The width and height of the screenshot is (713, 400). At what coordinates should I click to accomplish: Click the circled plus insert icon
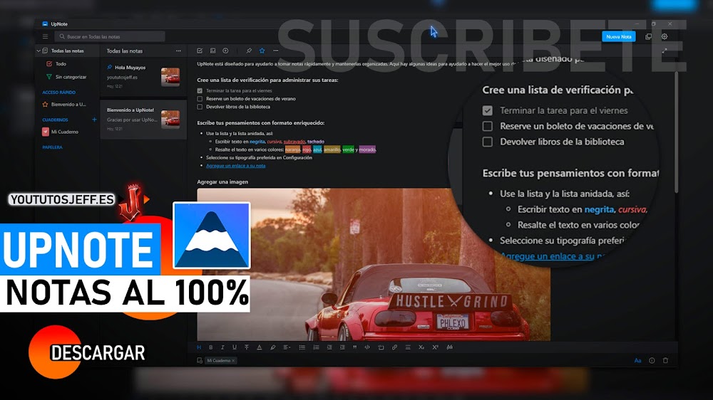click(225, 51)
